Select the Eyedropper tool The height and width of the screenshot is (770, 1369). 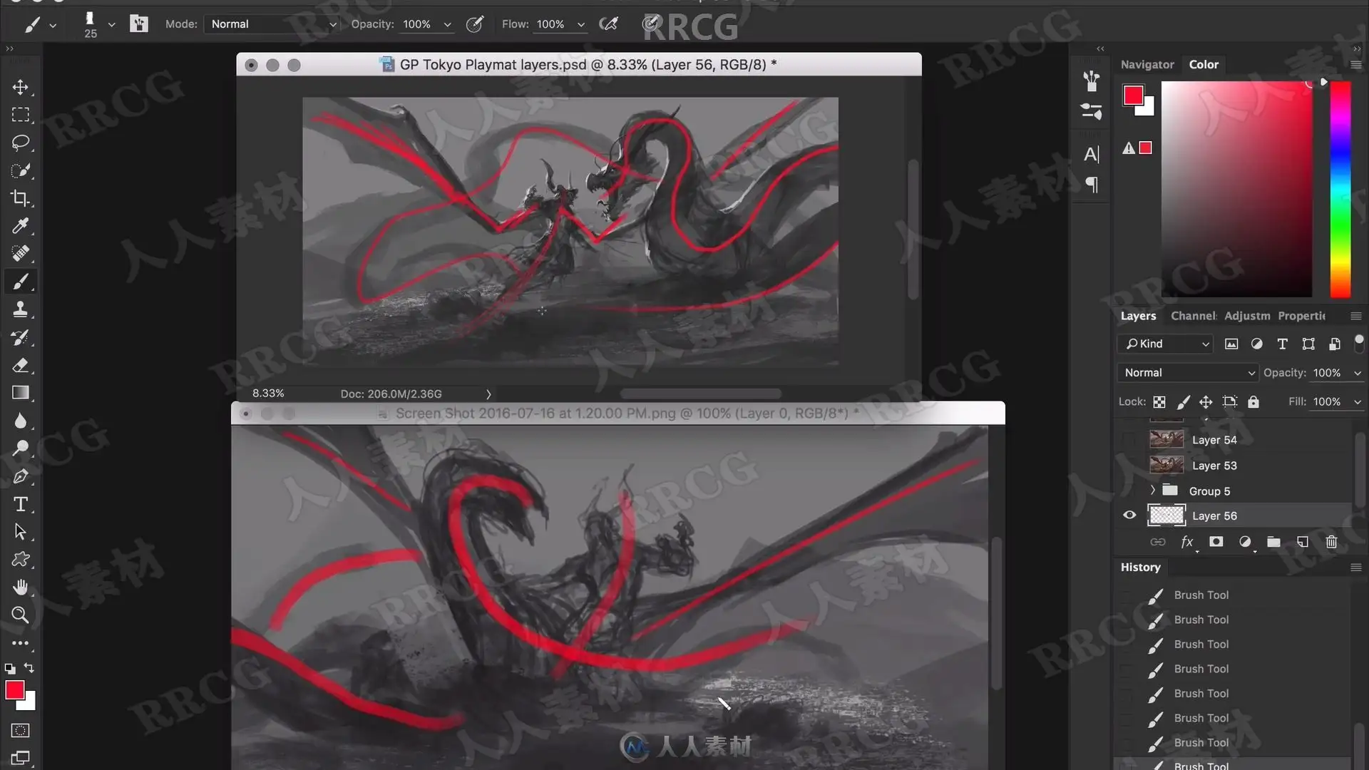[x=20, y=226]
